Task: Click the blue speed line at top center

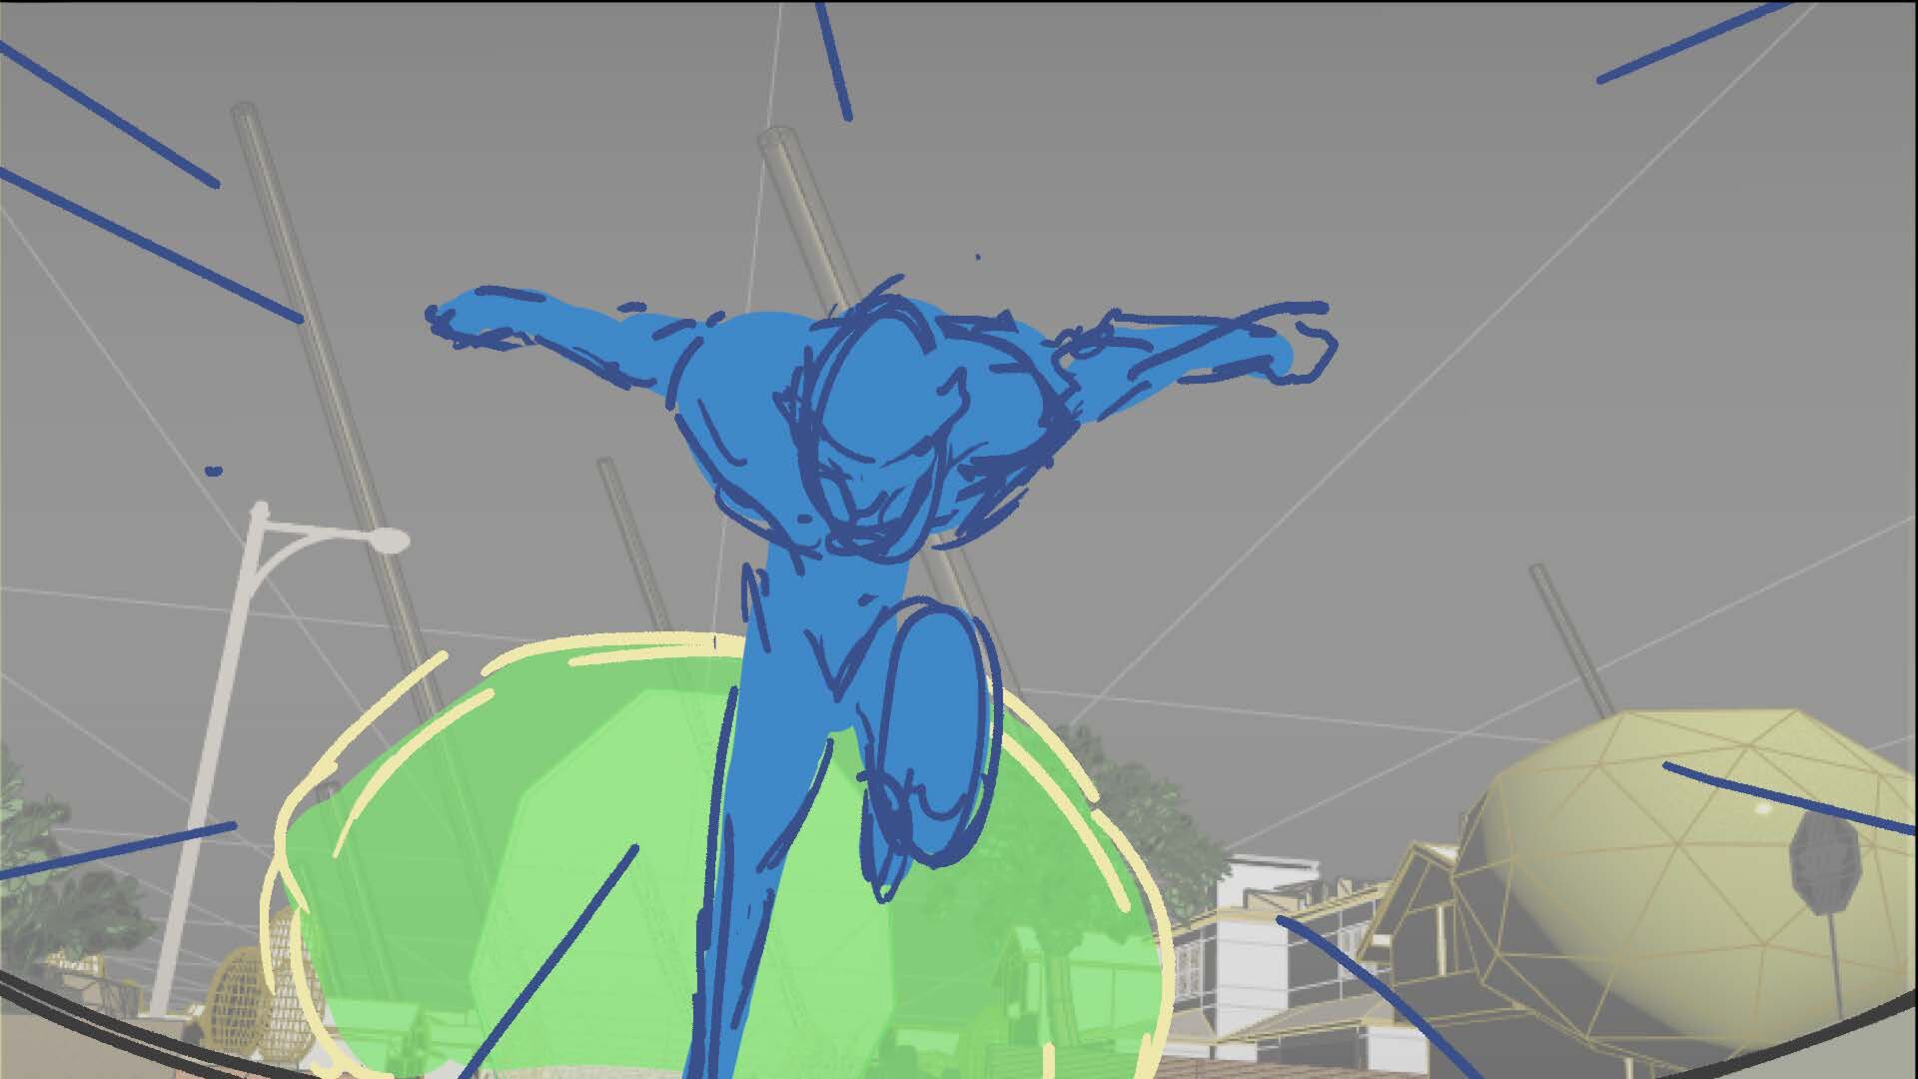Action: [834, 60]
